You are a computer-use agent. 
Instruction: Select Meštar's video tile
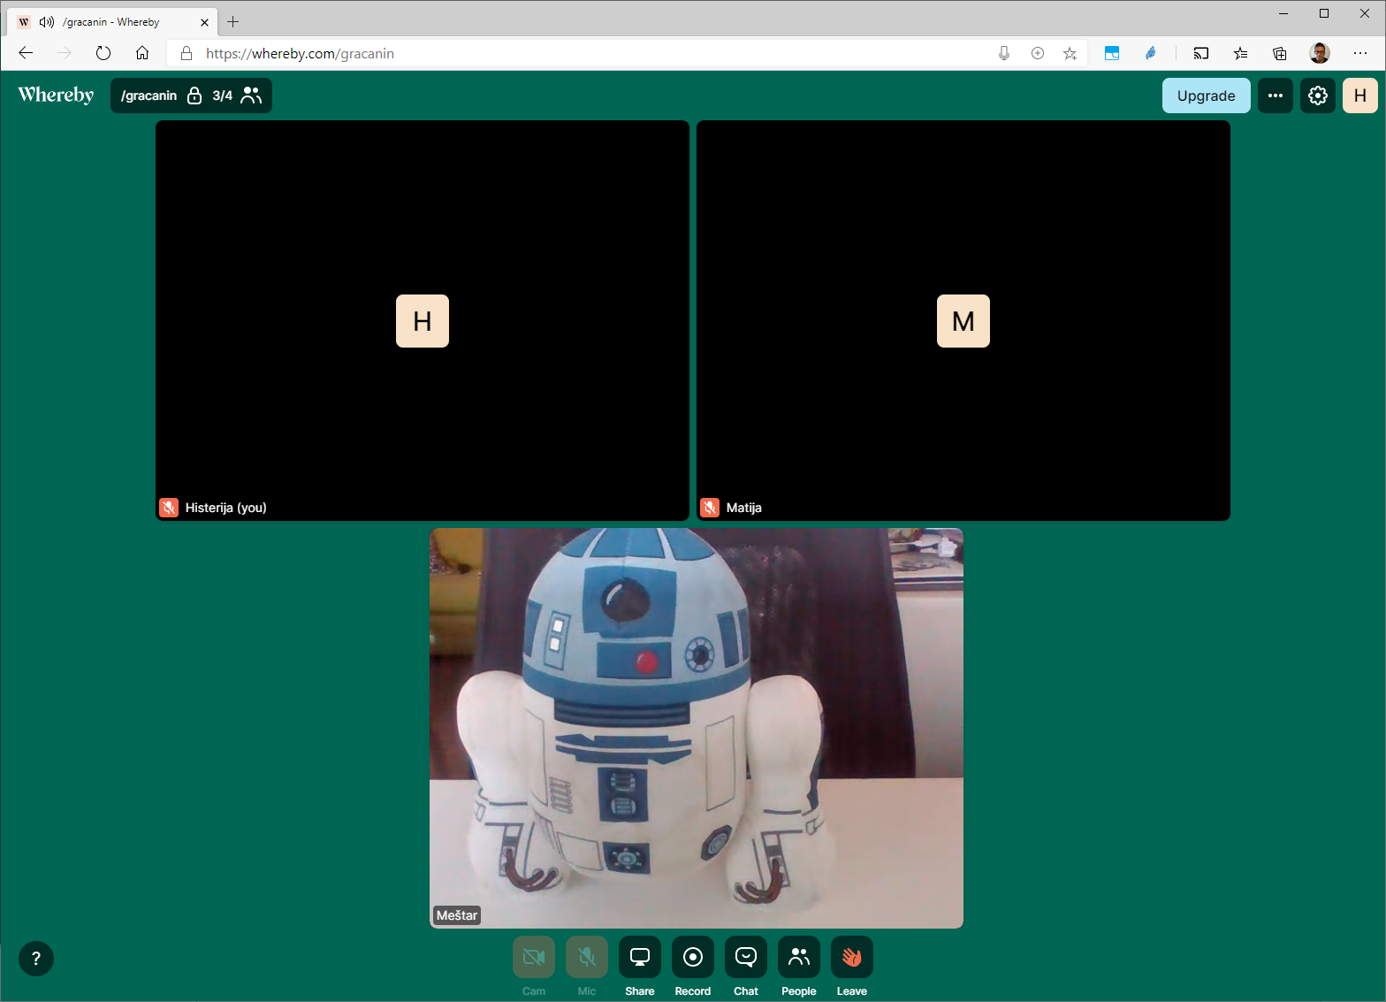(697, 728)
